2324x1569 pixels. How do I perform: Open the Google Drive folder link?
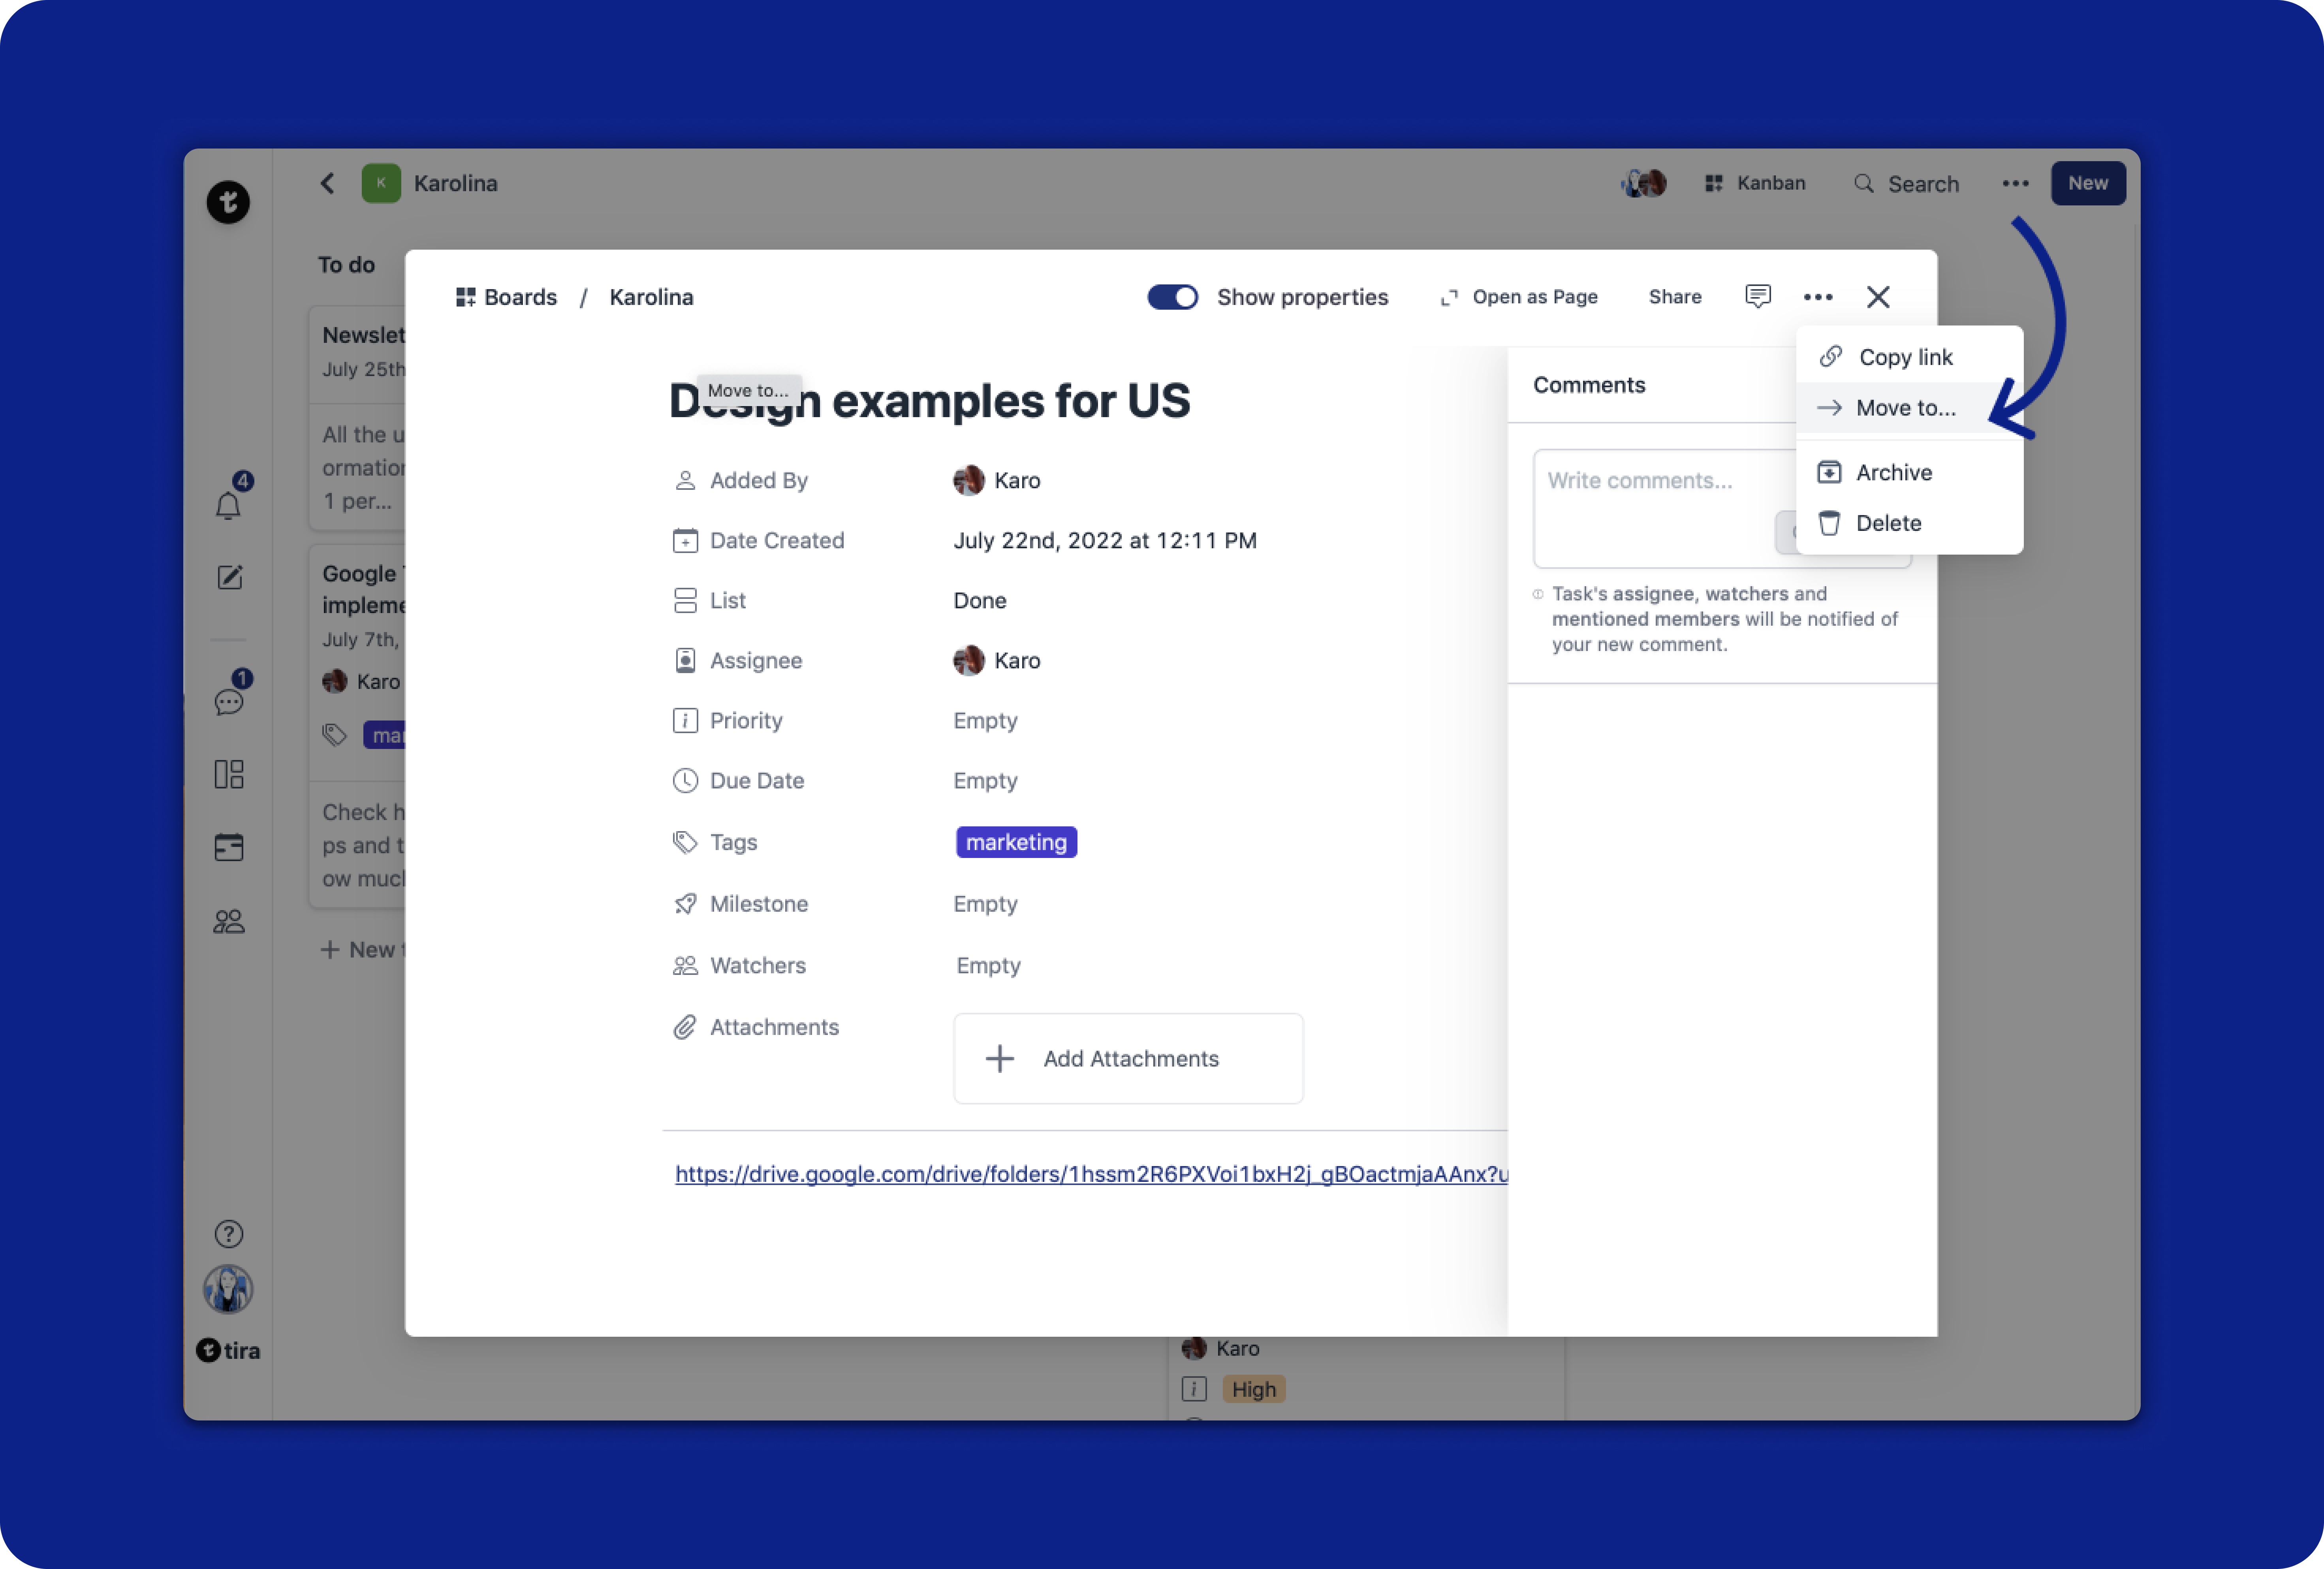point(1090,1174)
